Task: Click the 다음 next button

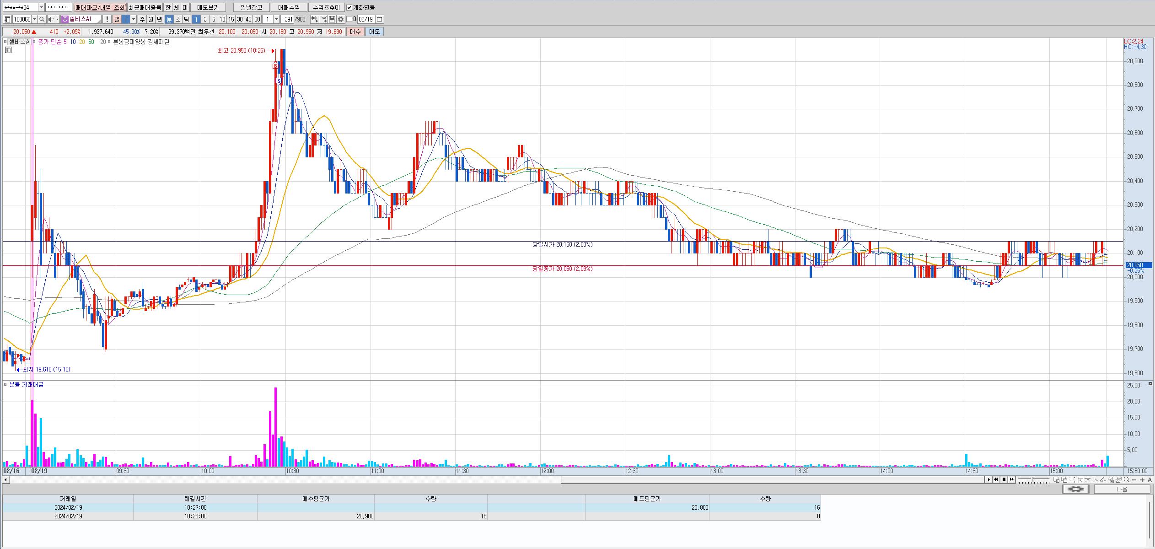Action: click(1122, 489)
